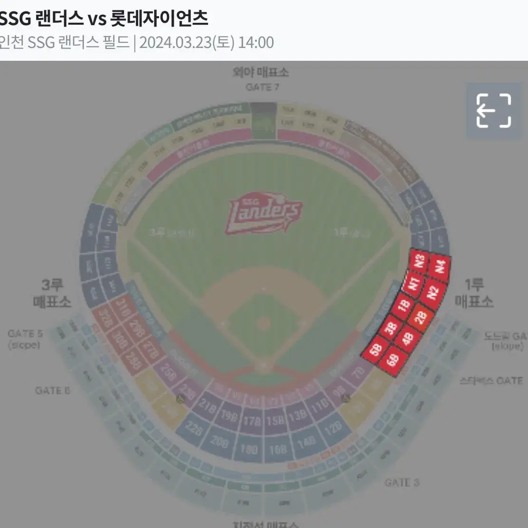The image size is (528, 528).
Task: Click the SSG 랜더스 vs 롯데자이언츠 title
Action: [x=104, y=18]
